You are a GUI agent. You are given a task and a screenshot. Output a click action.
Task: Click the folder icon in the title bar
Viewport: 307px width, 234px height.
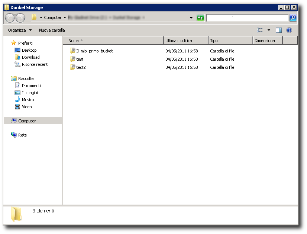(7, 7)
